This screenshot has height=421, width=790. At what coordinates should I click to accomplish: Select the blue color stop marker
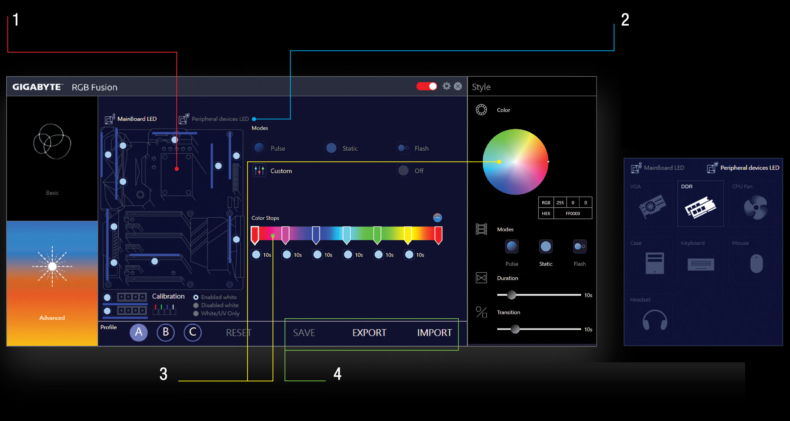tap(316, 235)
